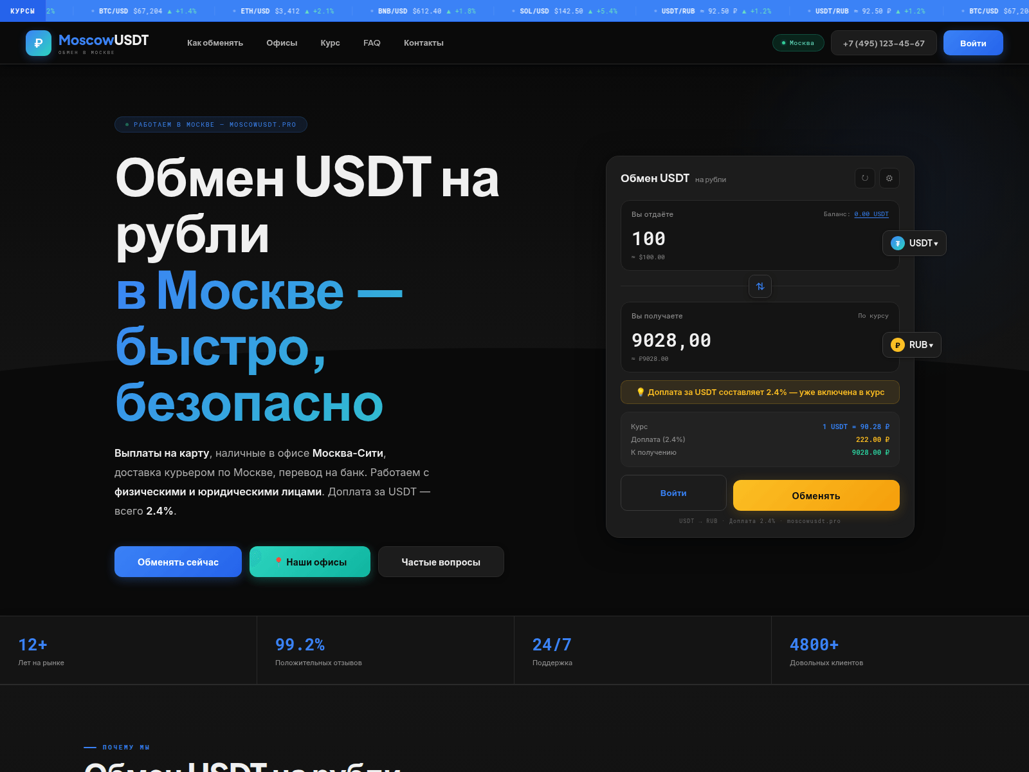Call the phone number +7 (495) 123-45-67

coord(884,43)
